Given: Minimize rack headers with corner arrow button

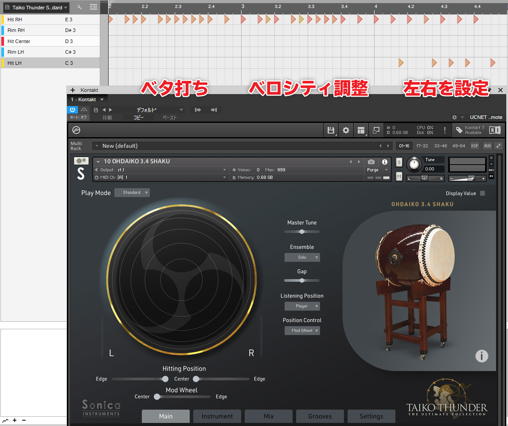Looking at the screenshot, I should tap(499, 146).
